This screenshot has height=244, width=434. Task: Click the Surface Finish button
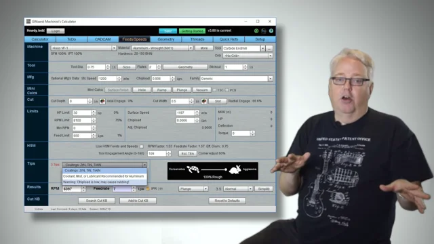tap(118, 90)
